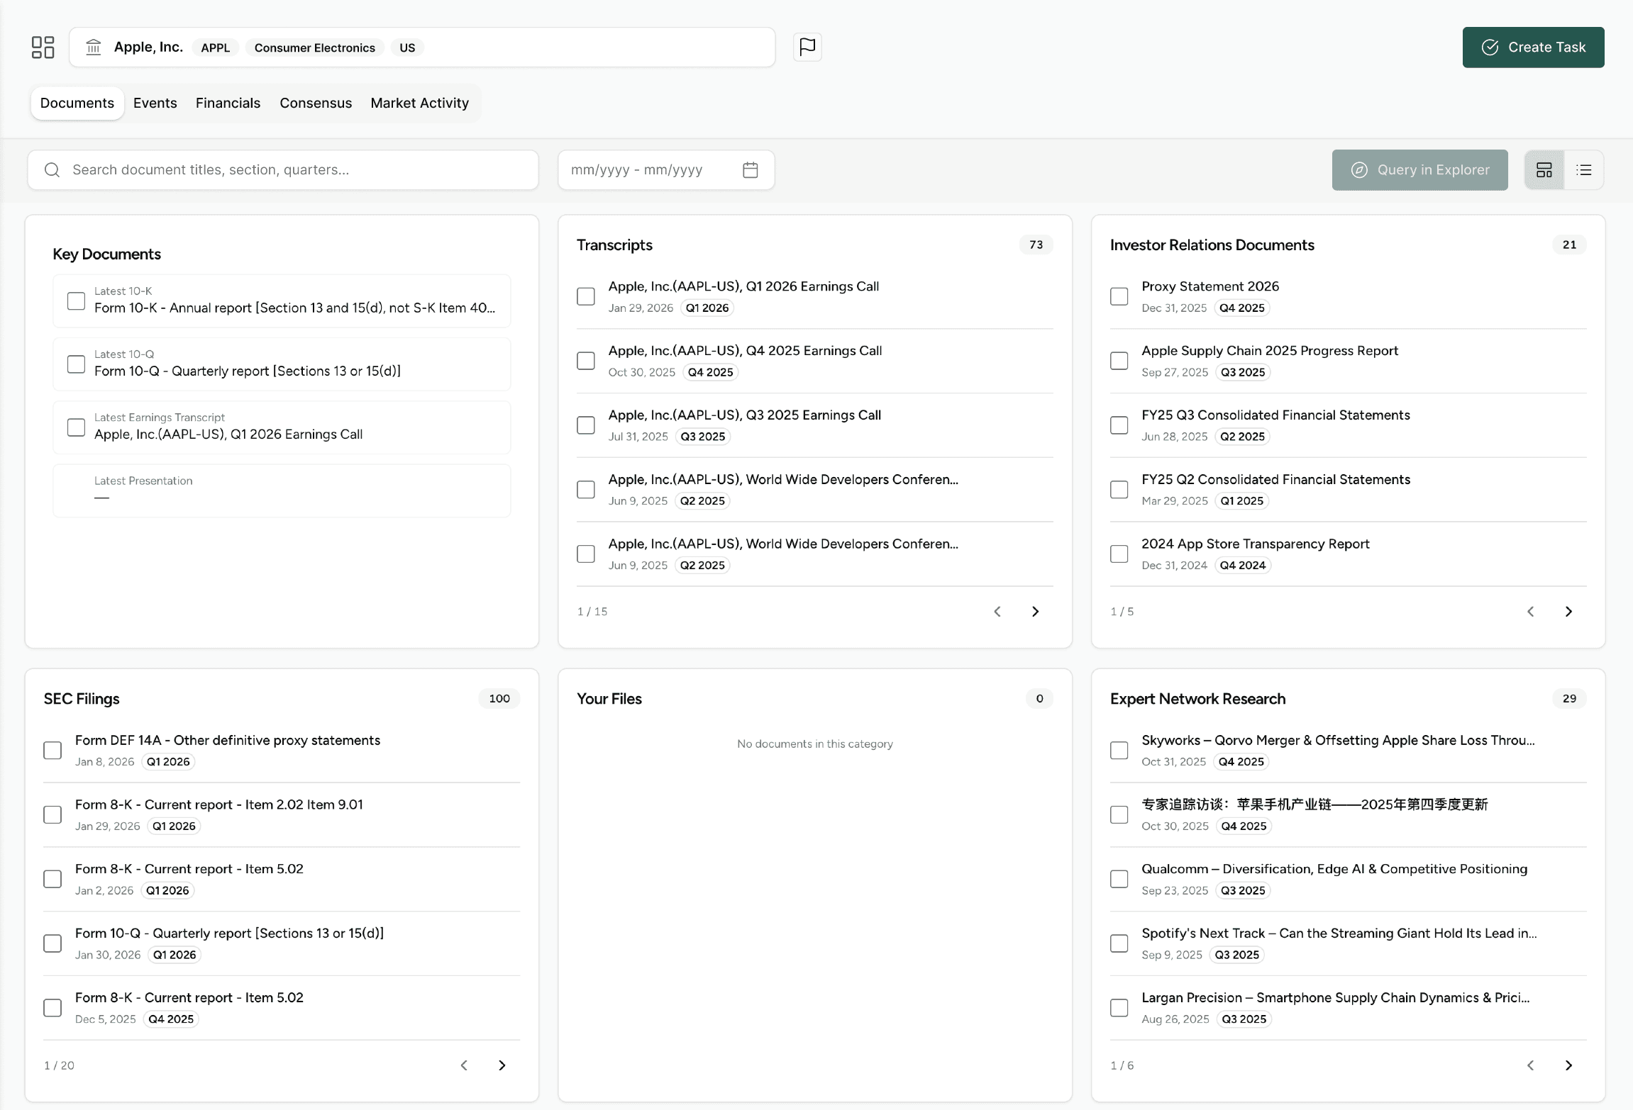The width and height of the screenshot is (1633, 1110).
Task: Open FY25 Q3 Consolidated Financial Statements
Action: 1275,415
